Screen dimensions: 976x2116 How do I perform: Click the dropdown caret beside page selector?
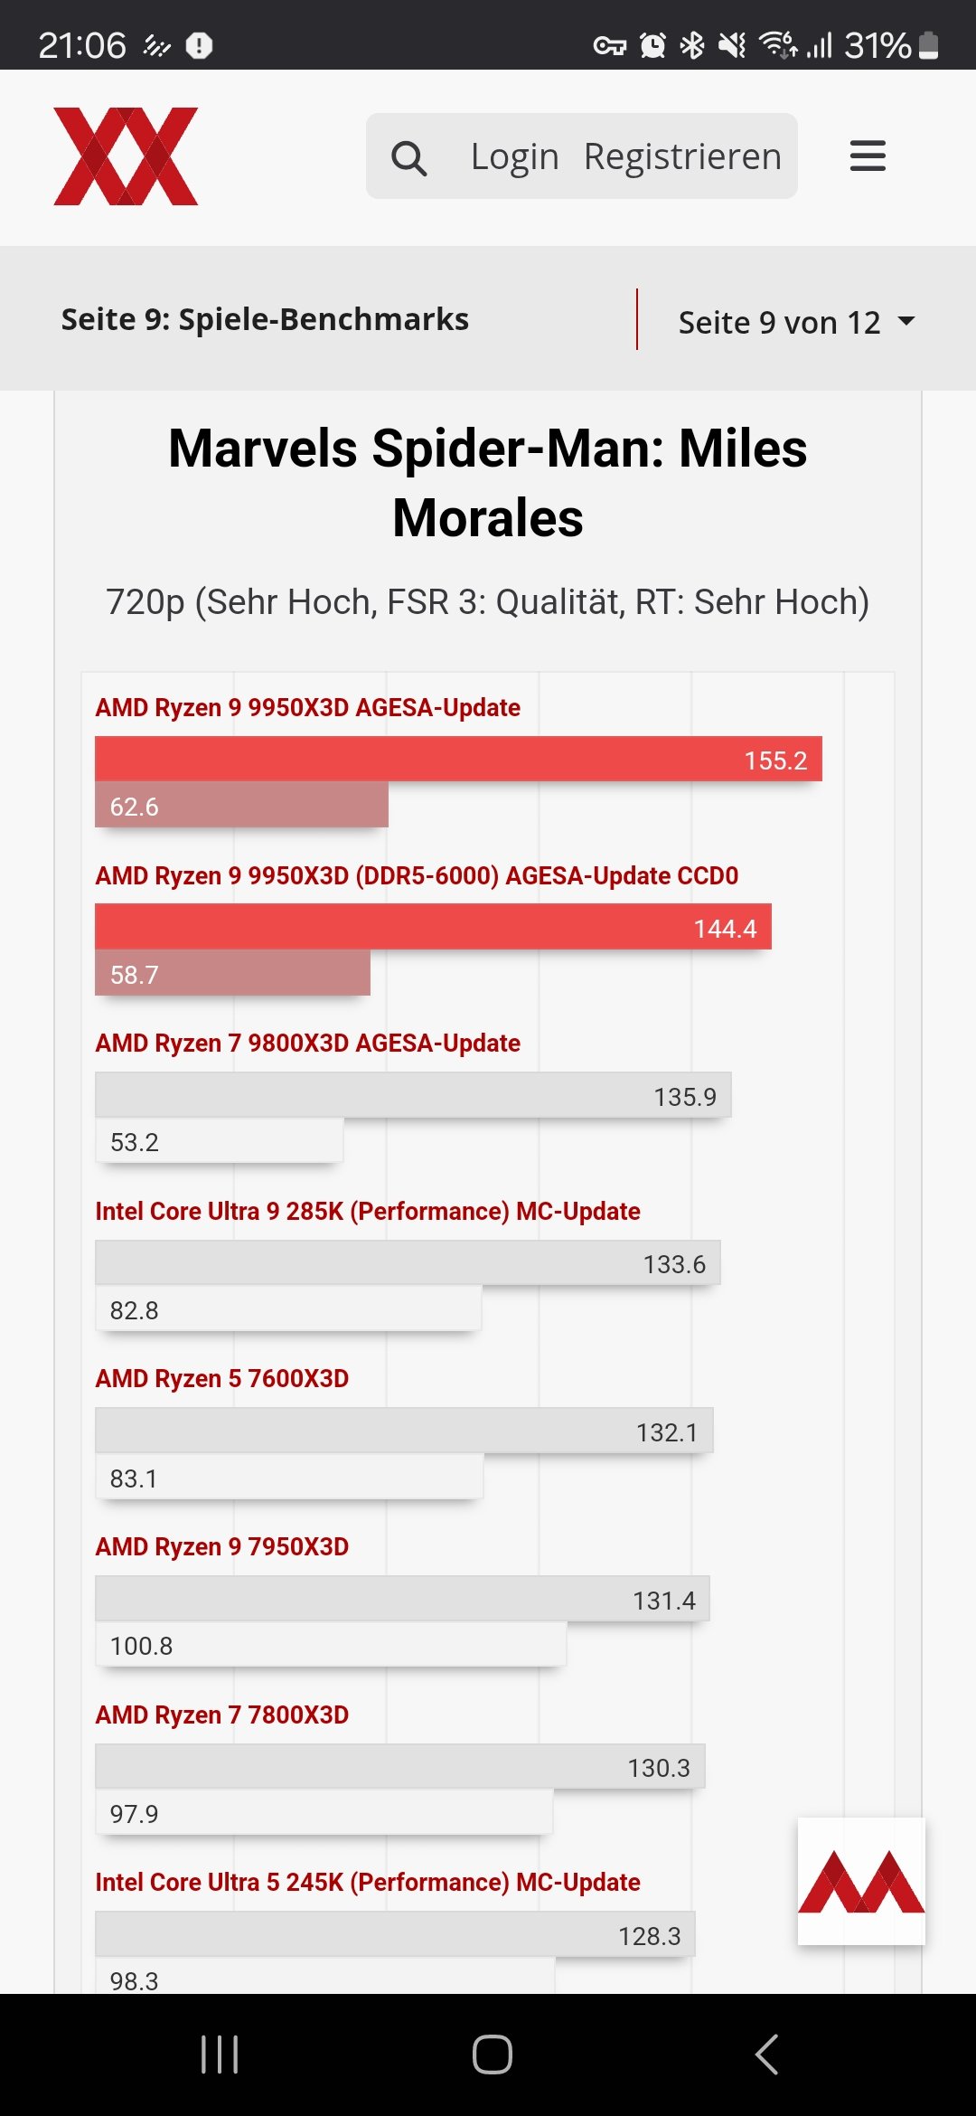pos(906,321)
